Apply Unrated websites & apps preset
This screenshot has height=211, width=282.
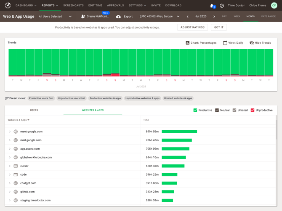[x=178, y=98]
